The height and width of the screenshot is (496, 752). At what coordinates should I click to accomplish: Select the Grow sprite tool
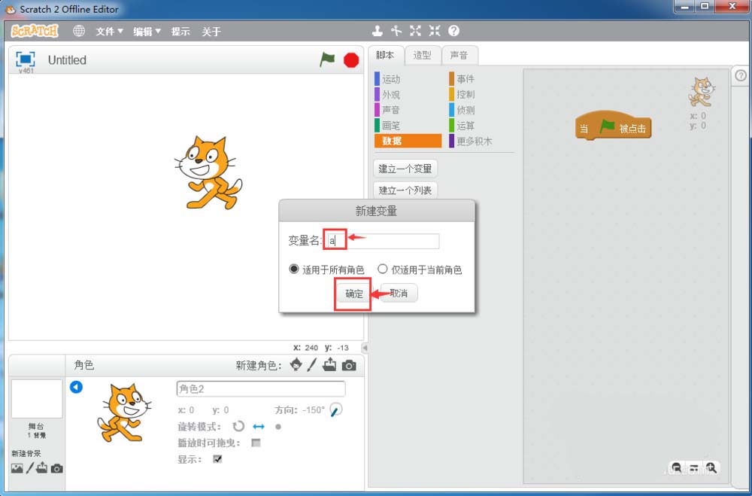415,31
